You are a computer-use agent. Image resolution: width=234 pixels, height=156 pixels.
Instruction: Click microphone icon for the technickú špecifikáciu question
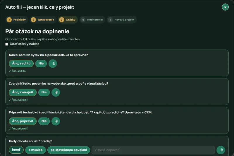click(x=56, y=121)
